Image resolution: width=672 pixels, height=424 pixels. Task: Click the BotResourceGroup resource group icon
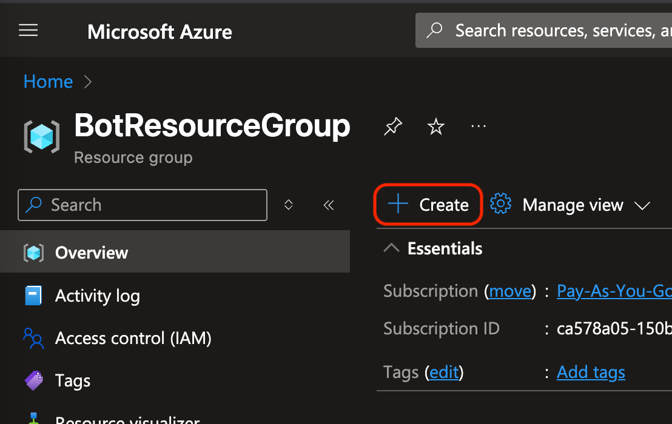pyautogui.click(x=41, y=136)
